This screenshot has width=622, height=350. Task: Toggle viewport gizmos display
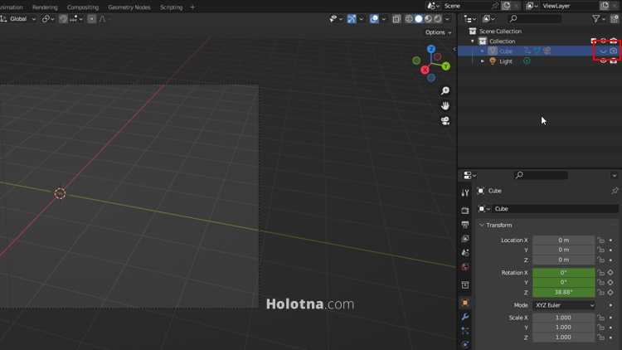coord(352,18)
